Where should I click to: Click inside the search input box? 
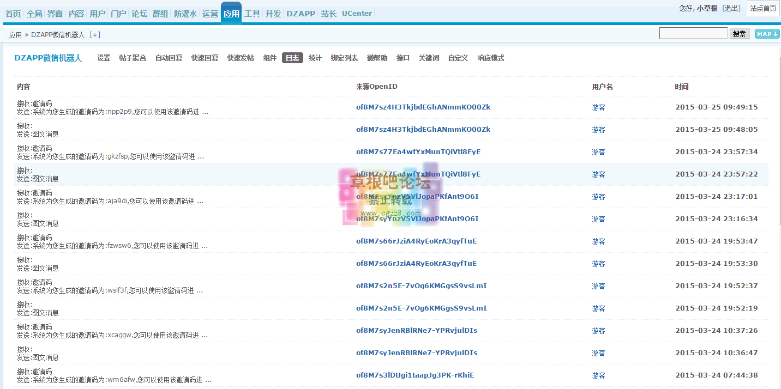pos(693,33)
